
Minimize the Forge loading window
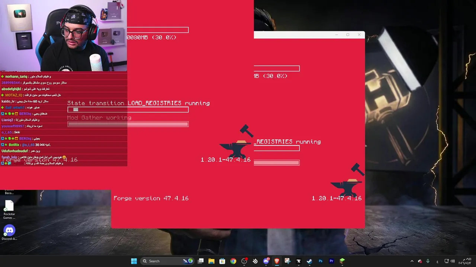click(x=337, y=35)
